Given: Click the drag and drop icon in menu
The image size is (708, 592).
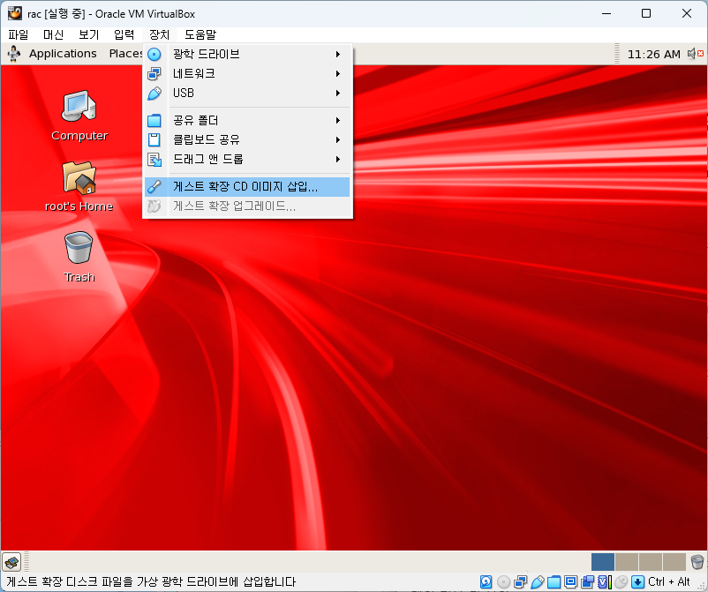Looking at the screenshot, I should tap(154, 160).
